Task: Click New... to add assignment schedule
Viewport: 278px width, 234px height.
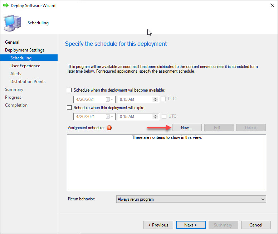Action: pyautogui.click(x=187, y=128)
